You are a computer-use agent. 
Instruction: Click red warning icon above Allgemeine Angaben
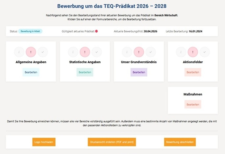pos(31,52)
